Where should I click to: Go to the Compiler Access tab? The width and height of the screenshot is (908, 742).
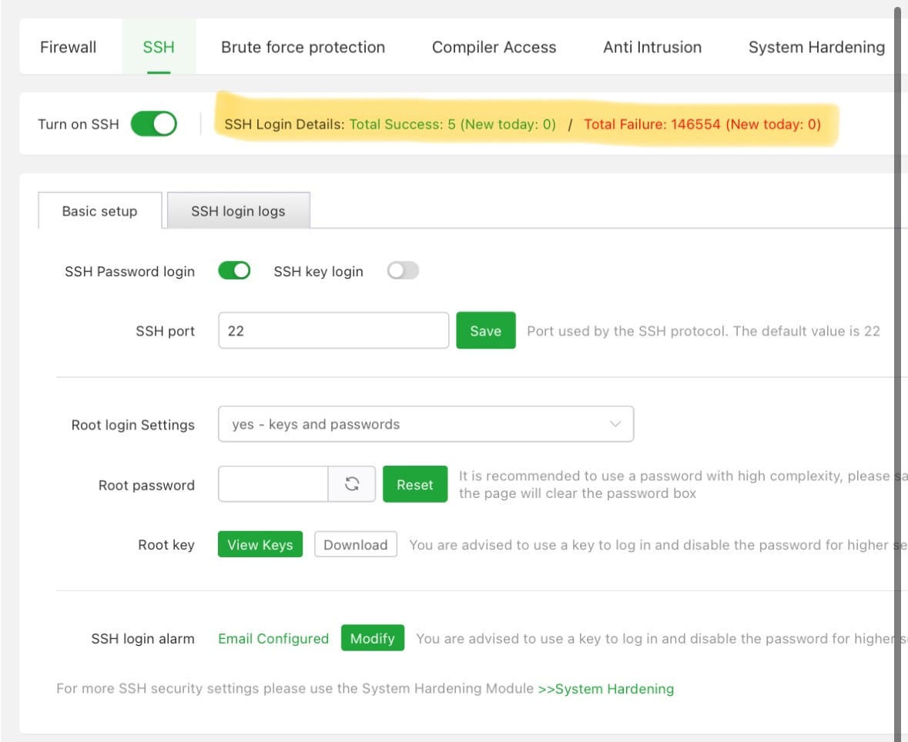(x=494, y=47)
